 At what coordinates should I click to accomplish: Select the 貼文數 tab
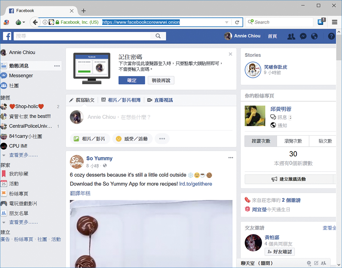[323, 141]
